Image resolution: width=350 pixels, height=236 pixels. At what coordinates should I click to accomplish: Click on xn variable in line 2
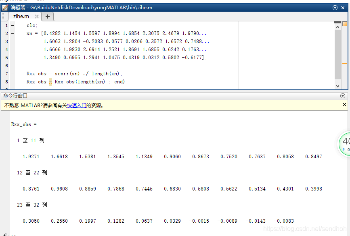click(x=29, y=33)
